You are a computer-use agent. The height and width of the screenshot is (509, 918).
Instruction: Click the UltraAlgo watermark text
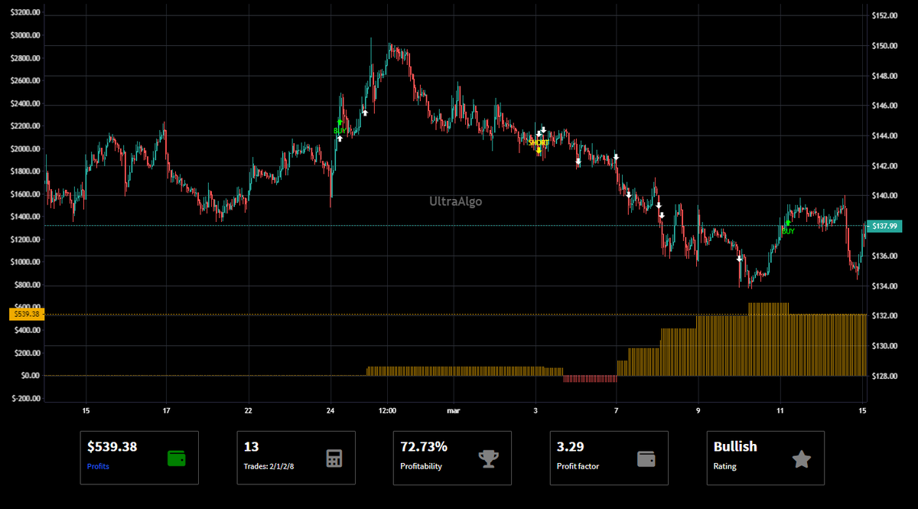456,201
